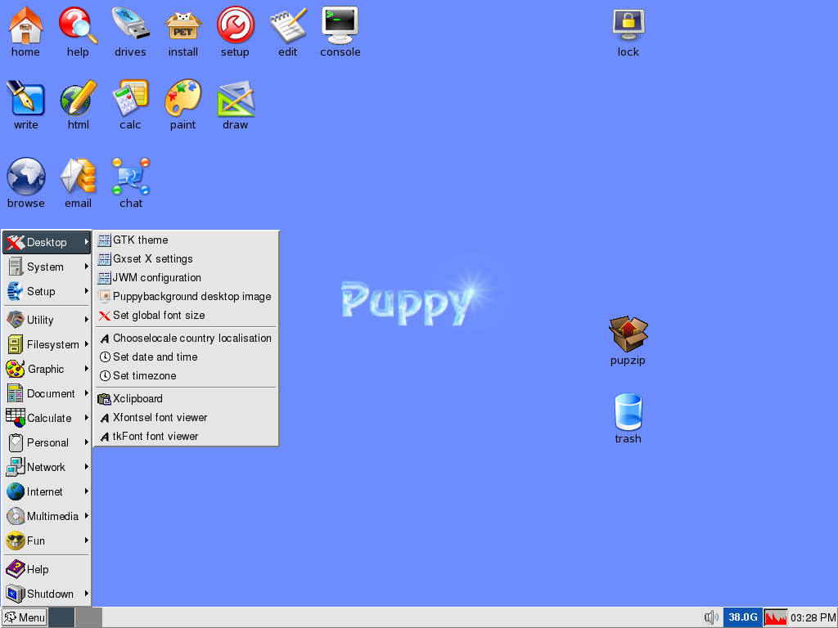Select Set timezone
This screenshot has height=628, width=838.
[186, 375]
